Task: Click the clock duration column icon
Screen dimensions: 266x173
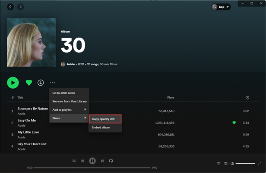Action: pyautogui.click(x=247, y=98)
